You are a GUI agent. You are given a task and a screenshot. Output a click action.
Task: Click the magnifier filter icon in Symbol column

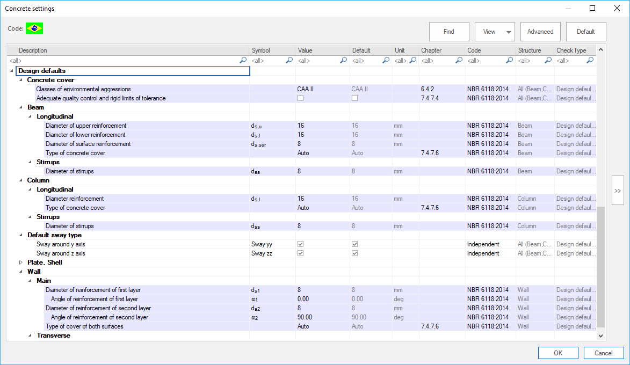(289, 60)
